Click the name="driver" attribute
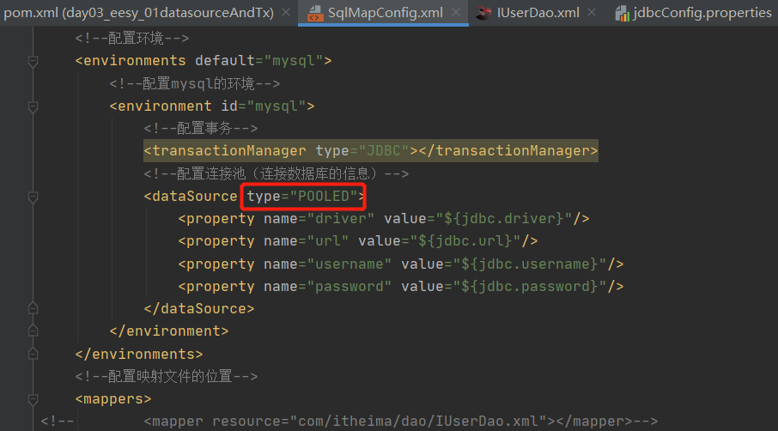 pos(319,219)
